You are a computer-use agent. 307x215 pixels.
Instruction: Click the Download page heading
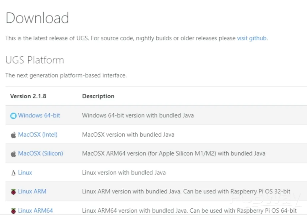(x=37, y=18)
